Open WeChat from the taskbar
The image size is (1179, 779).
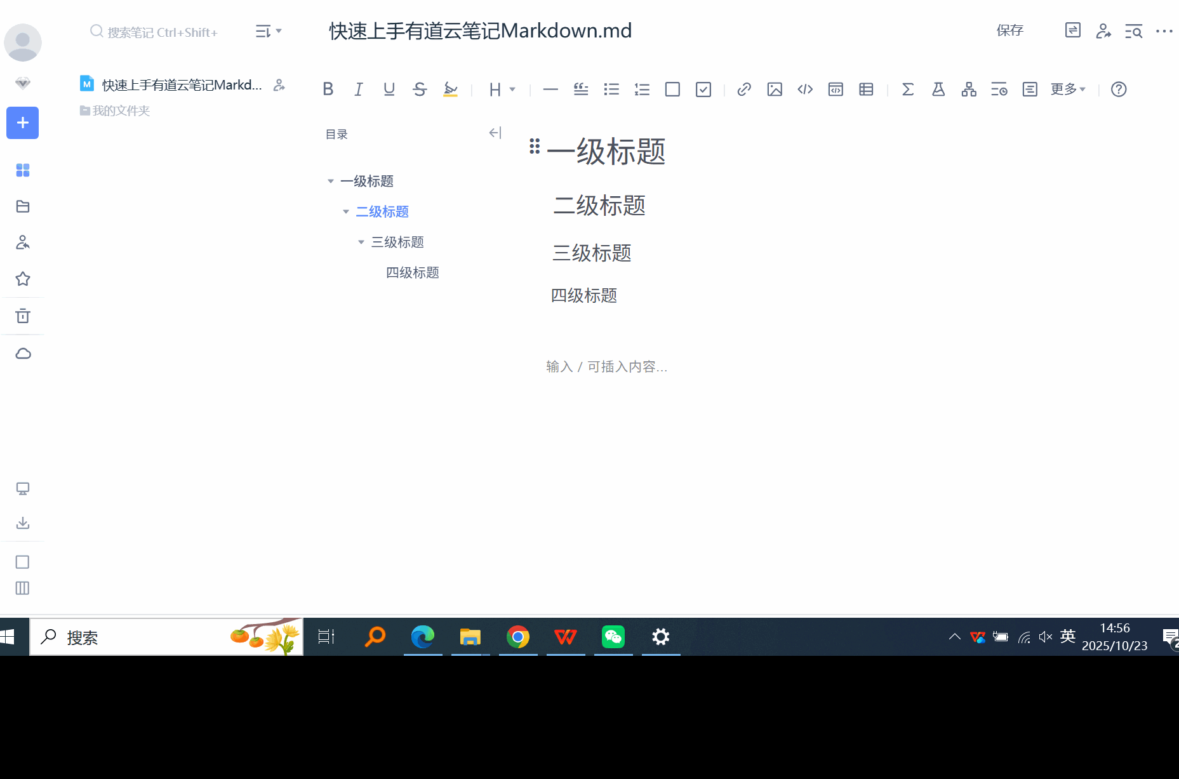613,637
